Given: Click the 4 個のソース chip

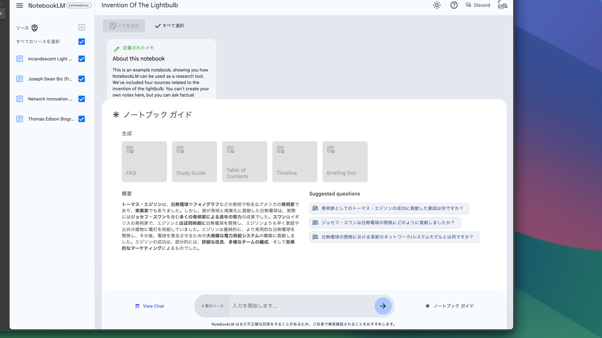Looking at the screenshot, I should pos(212,306).
